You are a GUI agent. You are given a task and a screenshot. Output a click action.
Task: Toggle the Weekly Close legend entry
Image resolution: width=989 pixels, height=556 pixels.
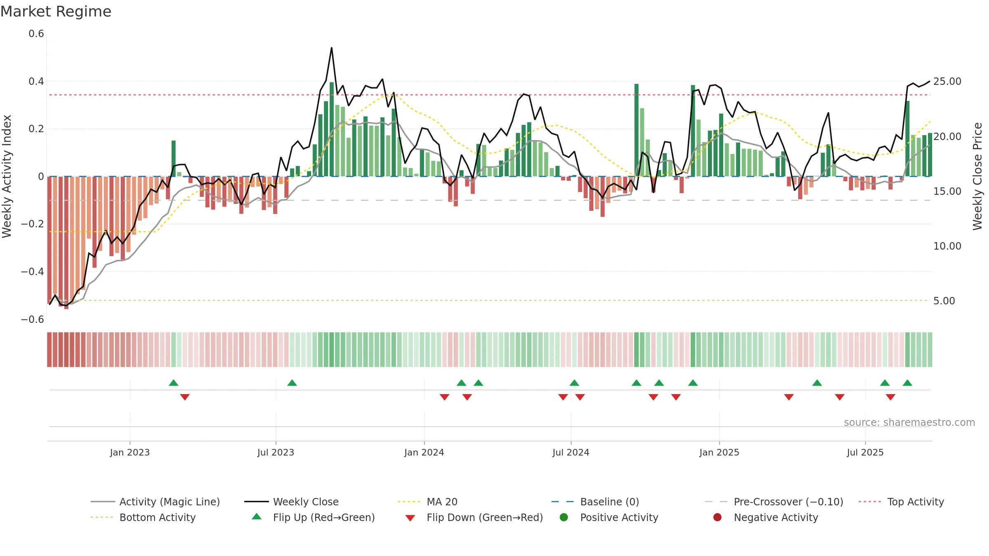click(291, 502)
